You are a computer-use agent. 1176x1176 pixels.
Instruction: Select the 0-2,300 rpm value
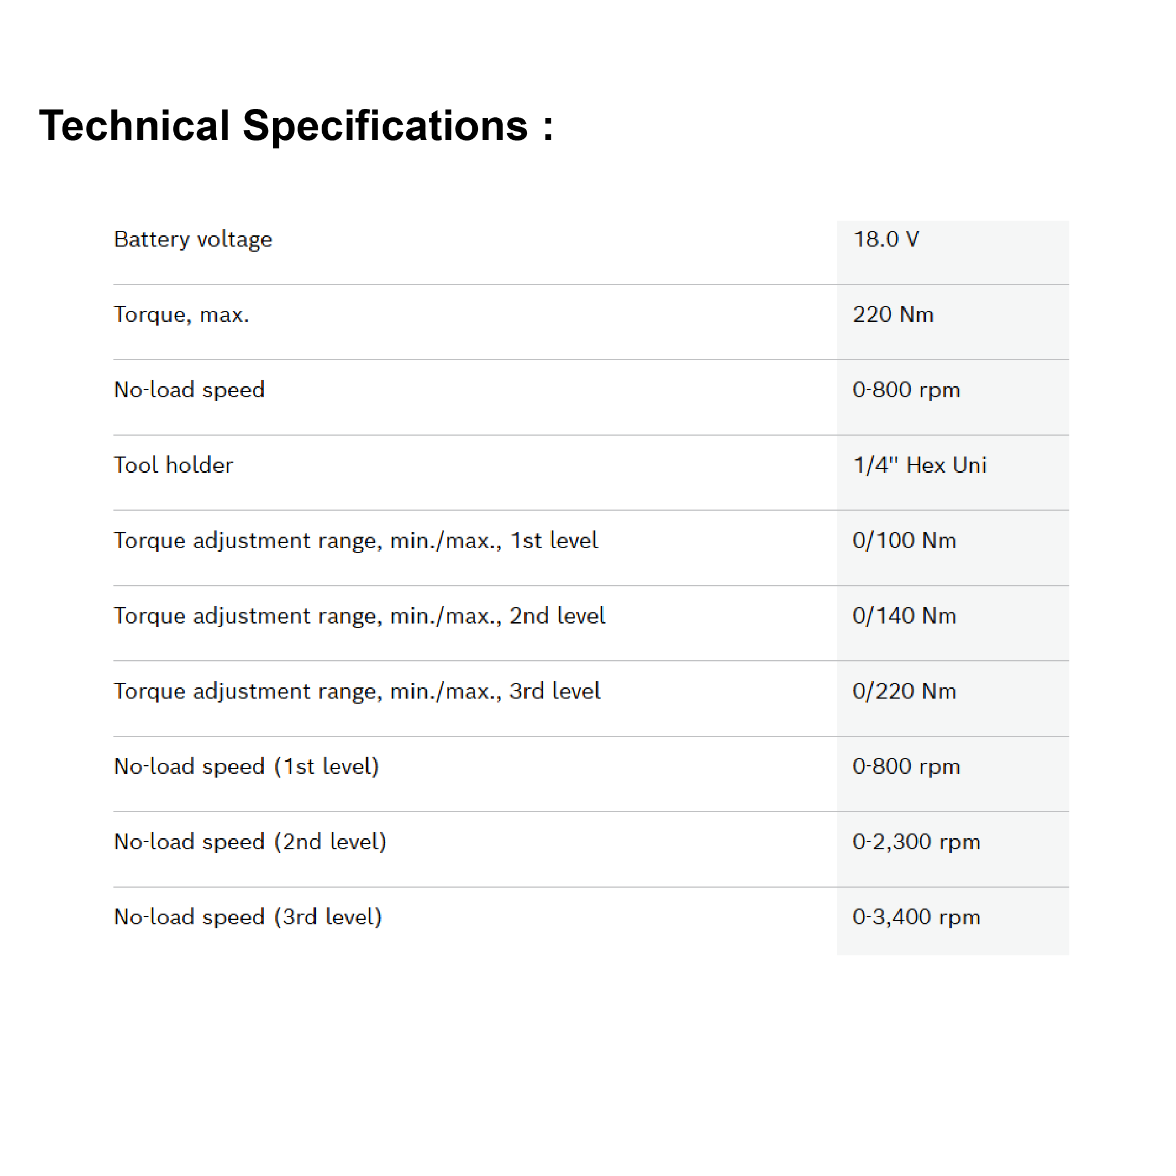click(x=916, y=842)
